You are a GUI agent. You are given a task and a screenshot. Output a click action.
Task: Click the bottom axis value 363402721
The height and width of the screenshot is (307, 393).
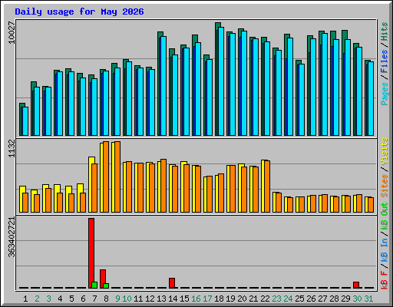click(12, 237)
